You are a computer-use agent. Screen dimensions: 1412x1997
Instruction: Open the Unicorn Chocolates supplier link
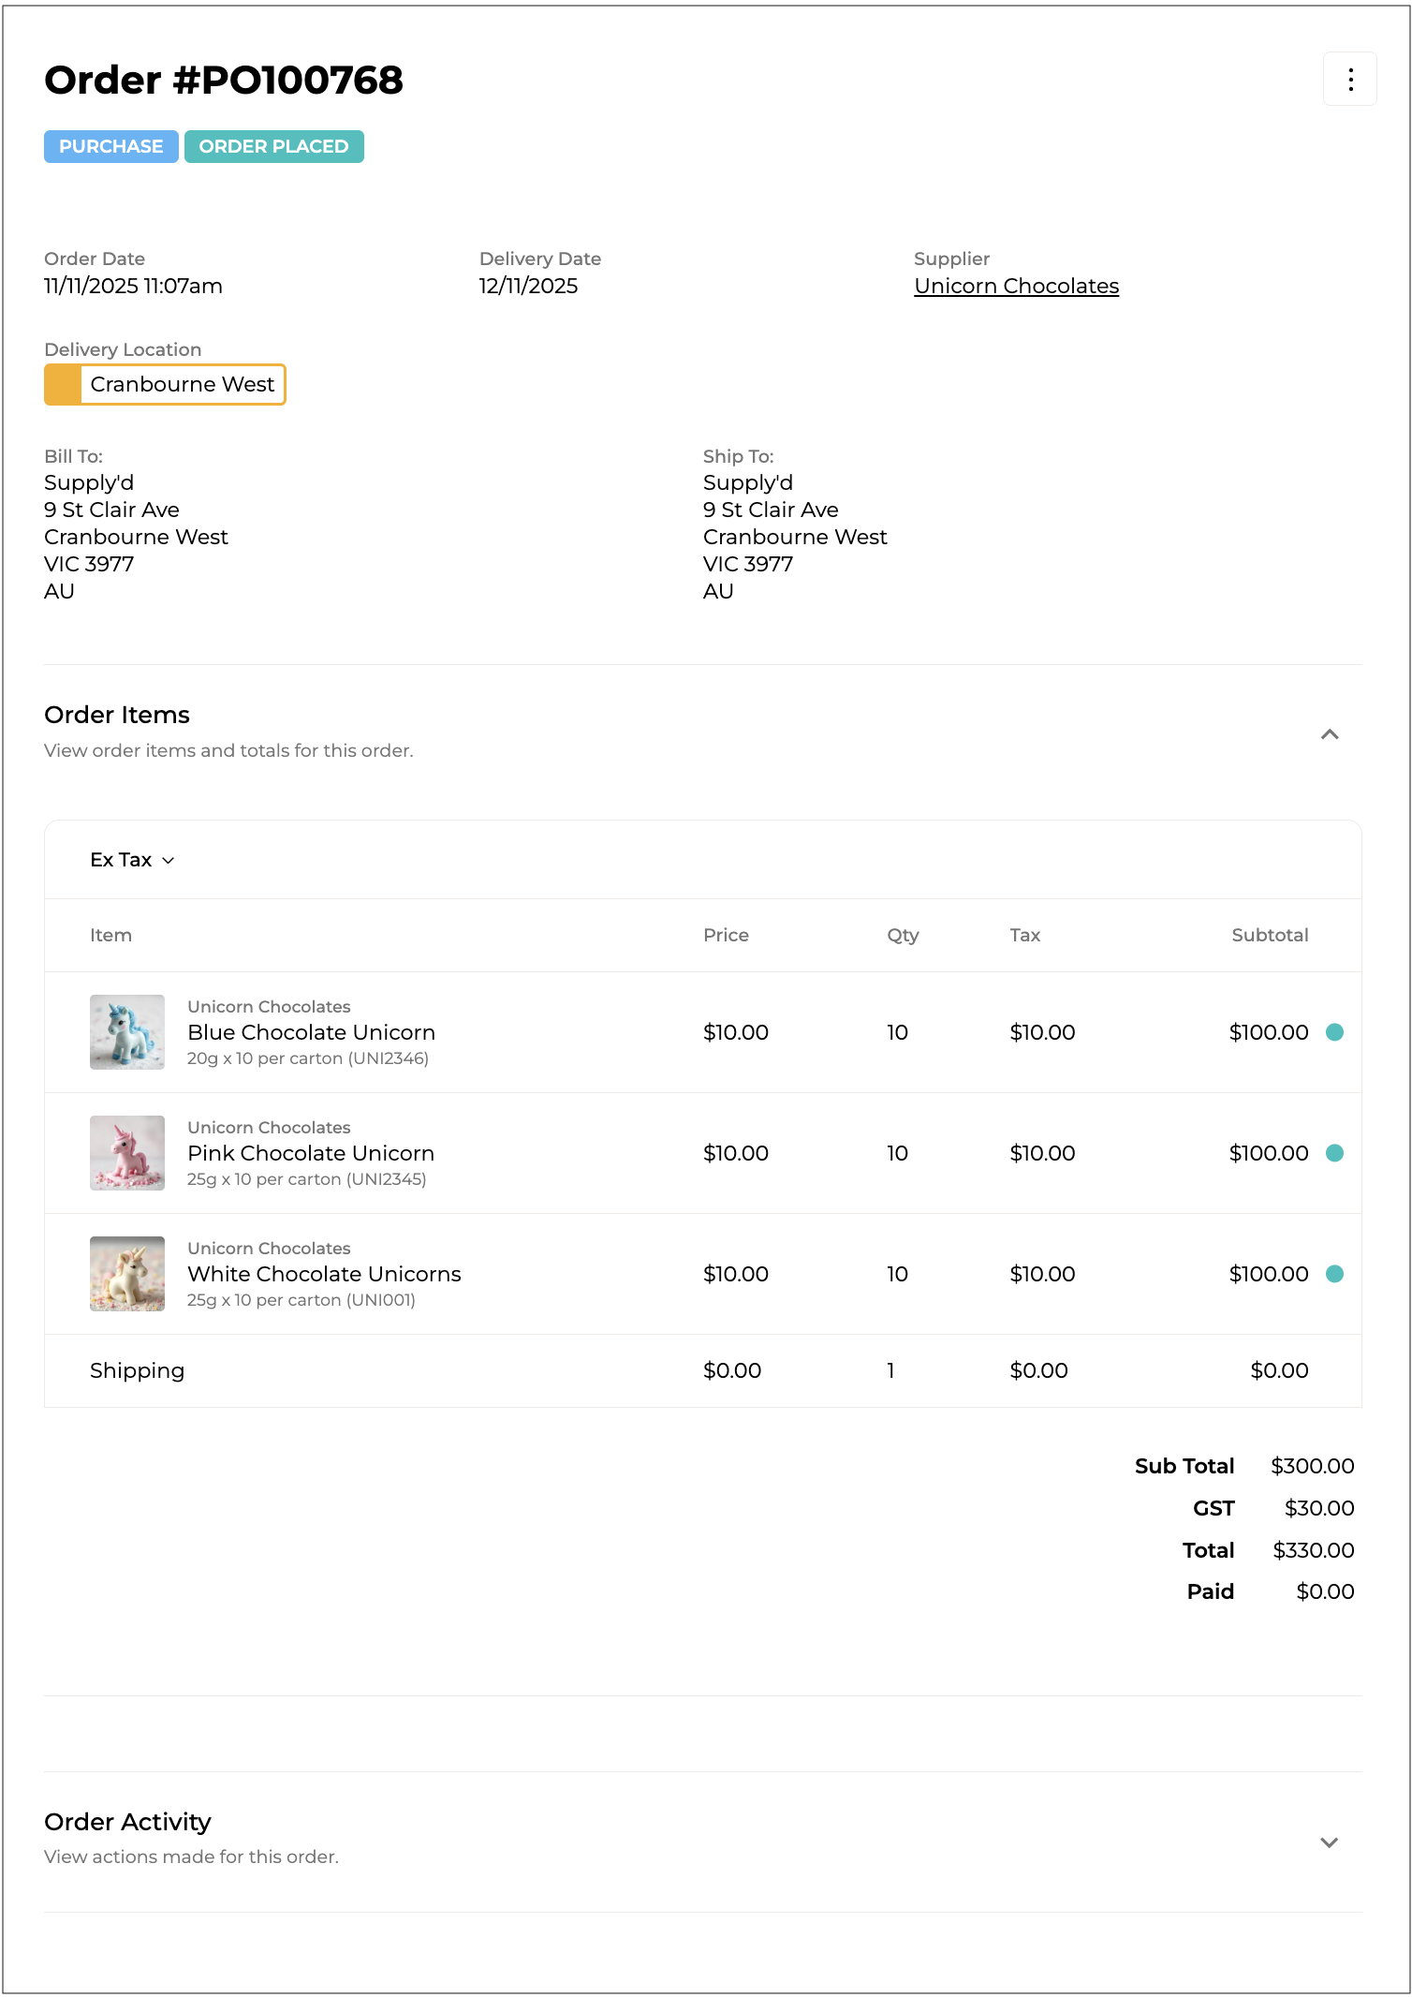(1016, 287)
